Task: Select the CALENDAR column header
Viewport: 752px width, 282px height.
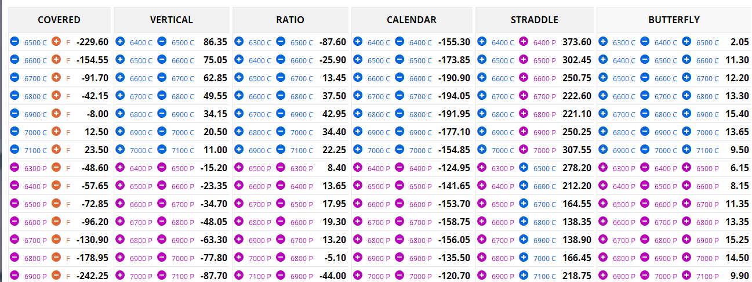Action: (412, 20)
